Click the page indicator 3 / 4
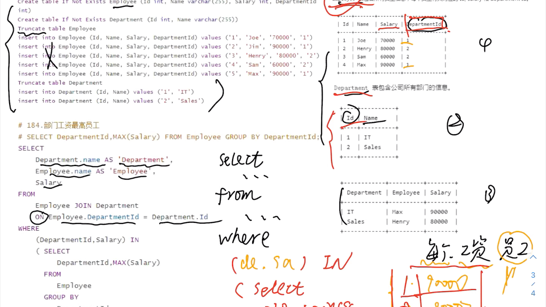The width and height of the screenshot is (546, 307). 533,284
